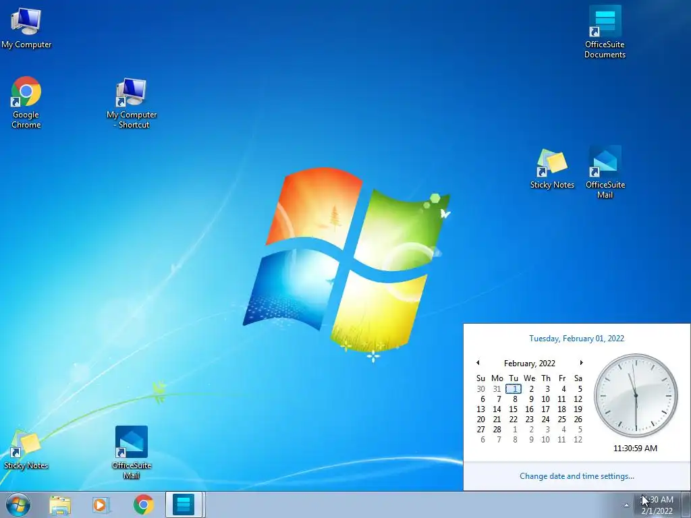Viewport: 691px width, 518px height.
Task: Switch to the OfficeSuite taskbar button
Action: coord(184,505)
